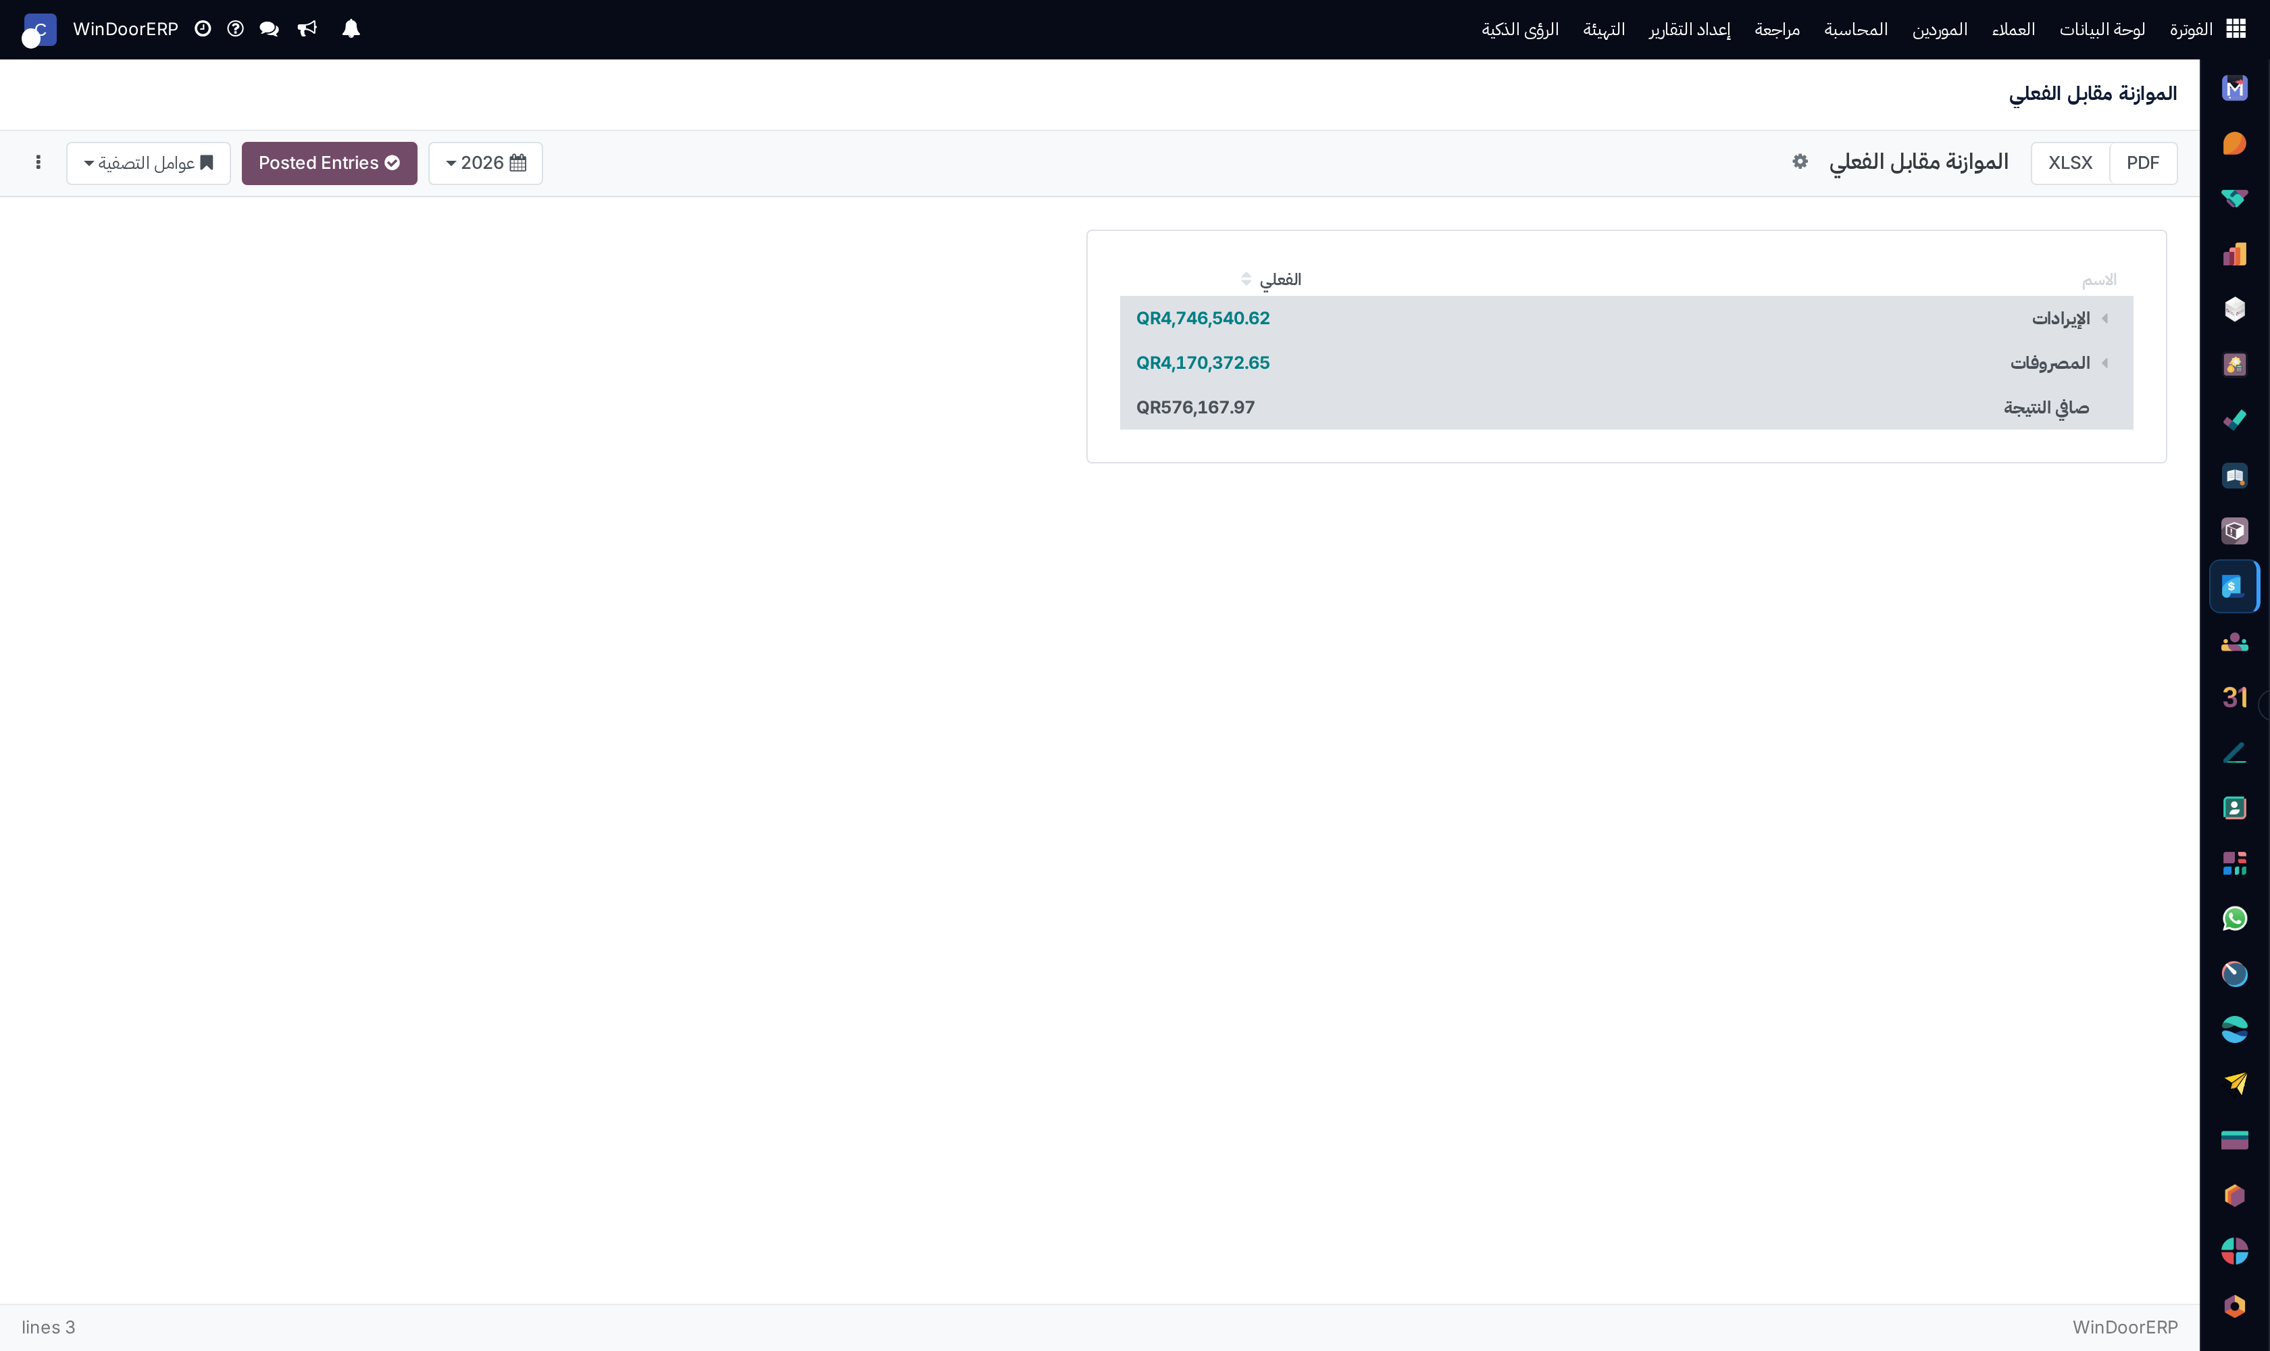2270x1351 pixels.
Task: Open the الفوترة menu
Action: click(x=2191, y=29)
